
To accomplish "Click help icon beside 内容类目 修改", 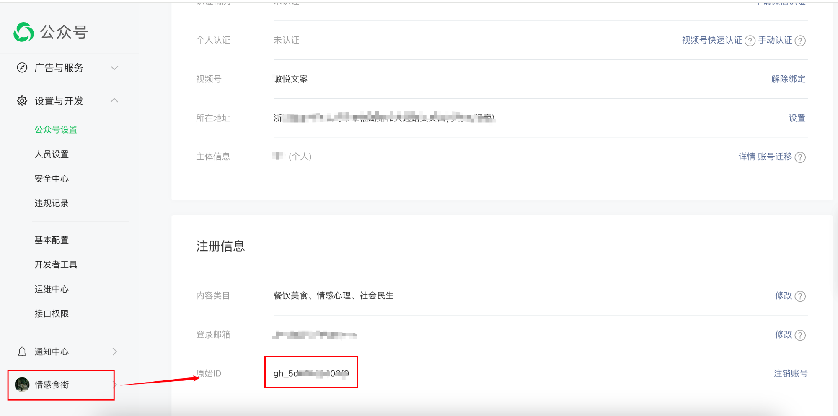I will coord(800,296).
